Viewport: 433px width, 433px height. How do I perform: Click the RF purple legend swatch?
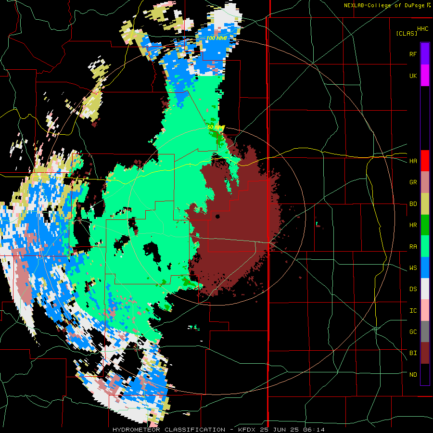coord(425,54)
